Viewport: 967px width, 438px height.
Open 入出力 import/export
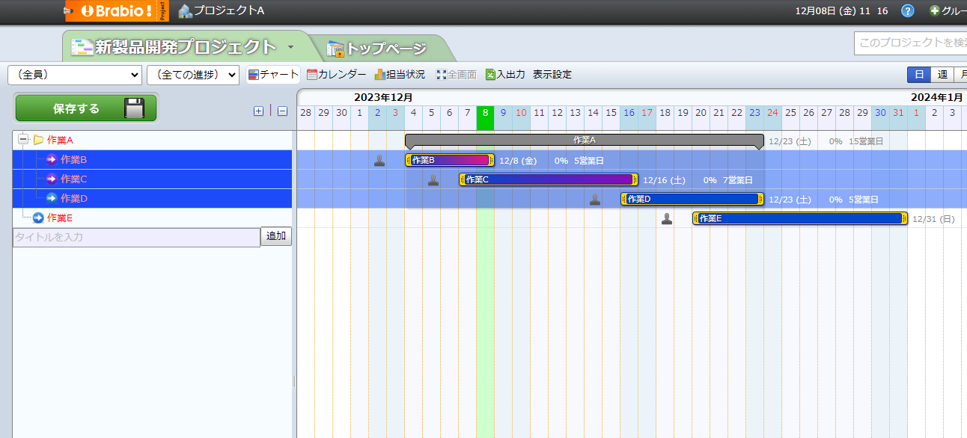505,75
